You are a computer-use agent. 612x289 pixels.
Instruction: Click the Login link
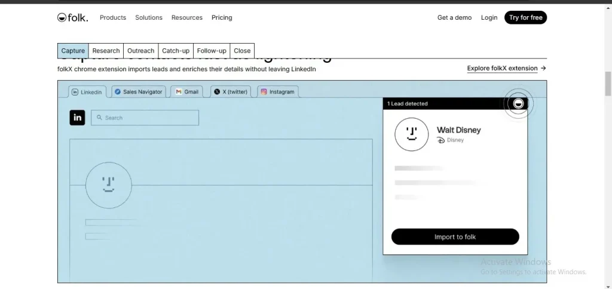pos(489,17)
